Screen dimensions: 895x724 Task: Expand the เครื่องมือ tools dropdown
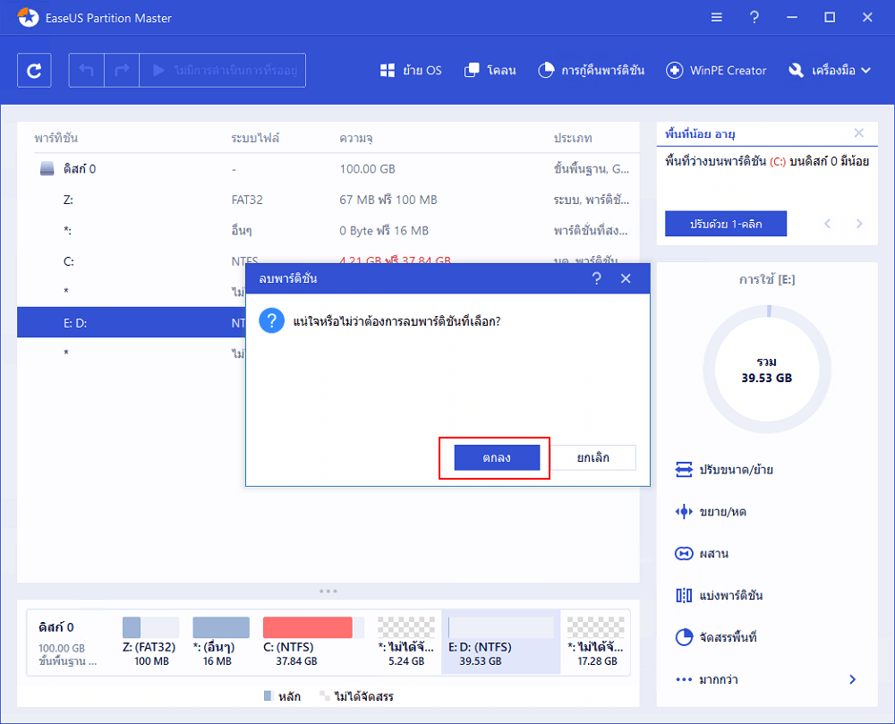pyautogui.click(x=830, y=70)
